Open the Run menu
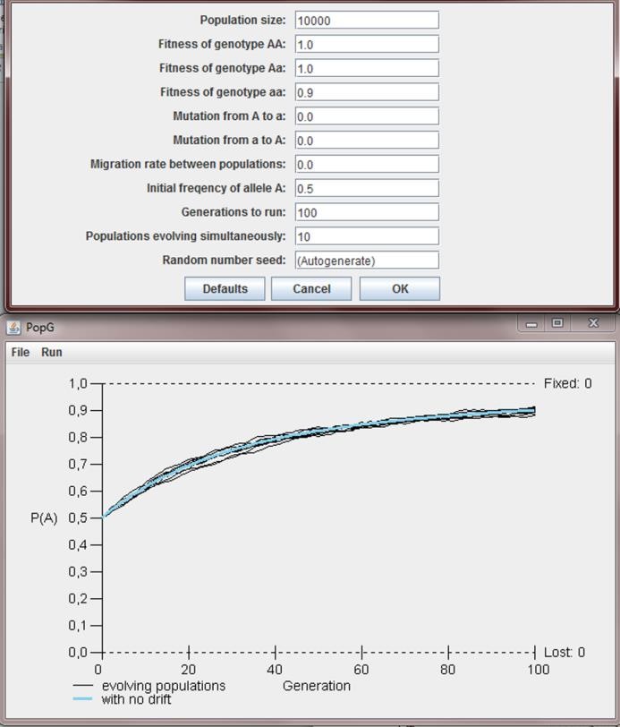620x727 pixels. click(x=52, y=352)
